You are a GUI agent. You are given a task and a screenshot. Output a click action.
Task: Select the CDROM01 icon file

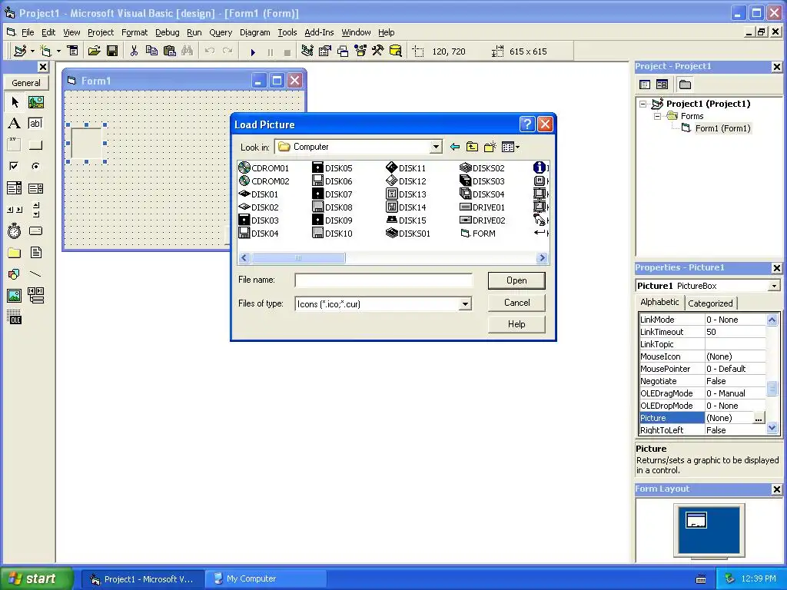coord(264,168)
